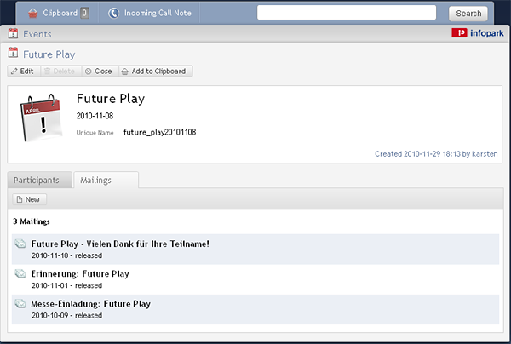The height and width of the screenshot is (344, 511).
Task: Select the Mailings tab
Action: coord(106,180)
